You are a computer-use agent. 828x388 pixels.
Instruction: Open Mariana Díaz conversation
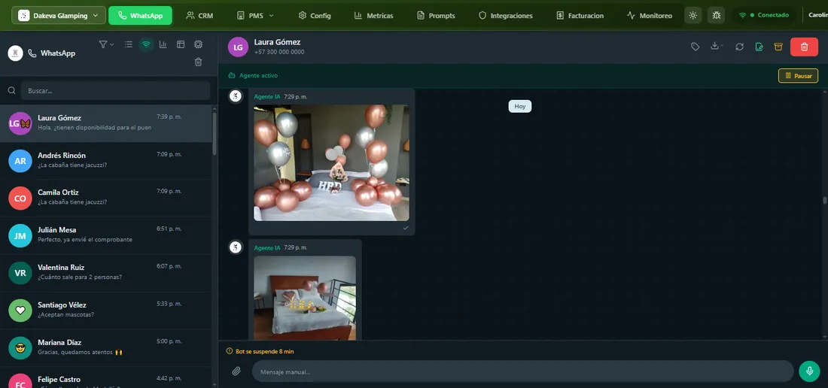tap(105, 348)
